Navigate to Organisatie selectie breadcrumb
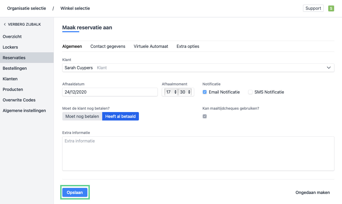Screen dimensions: 342x204 (x=26, y=8)
